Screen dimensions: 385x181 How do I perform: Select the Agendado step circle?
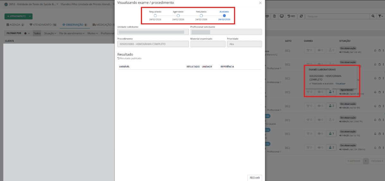pos(178,15)
